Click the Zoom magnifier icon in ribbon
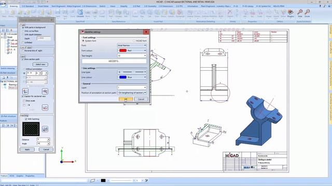Viewport: 332px width, 186px height. click(307, 13)
